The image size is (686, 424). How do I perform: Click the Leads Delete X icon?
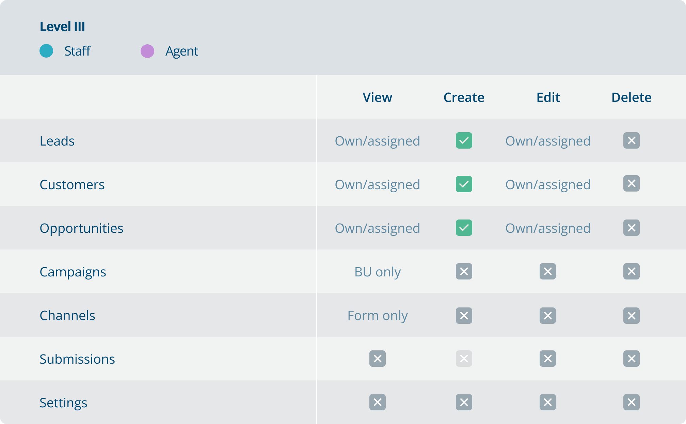pyautogui.click(x=631, y=140)
